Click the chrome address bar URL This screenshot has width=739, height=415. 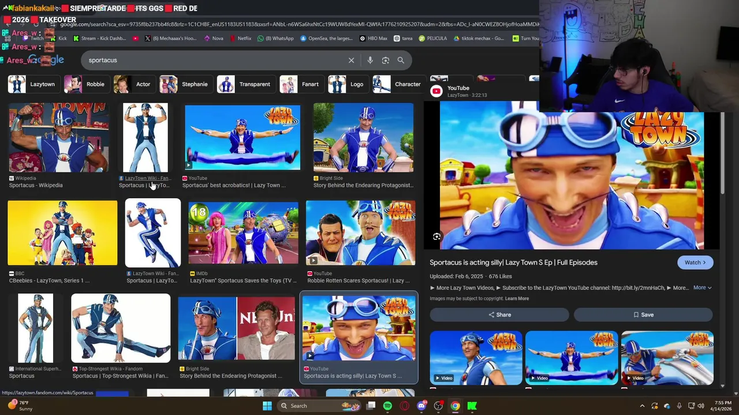point(298,24)
